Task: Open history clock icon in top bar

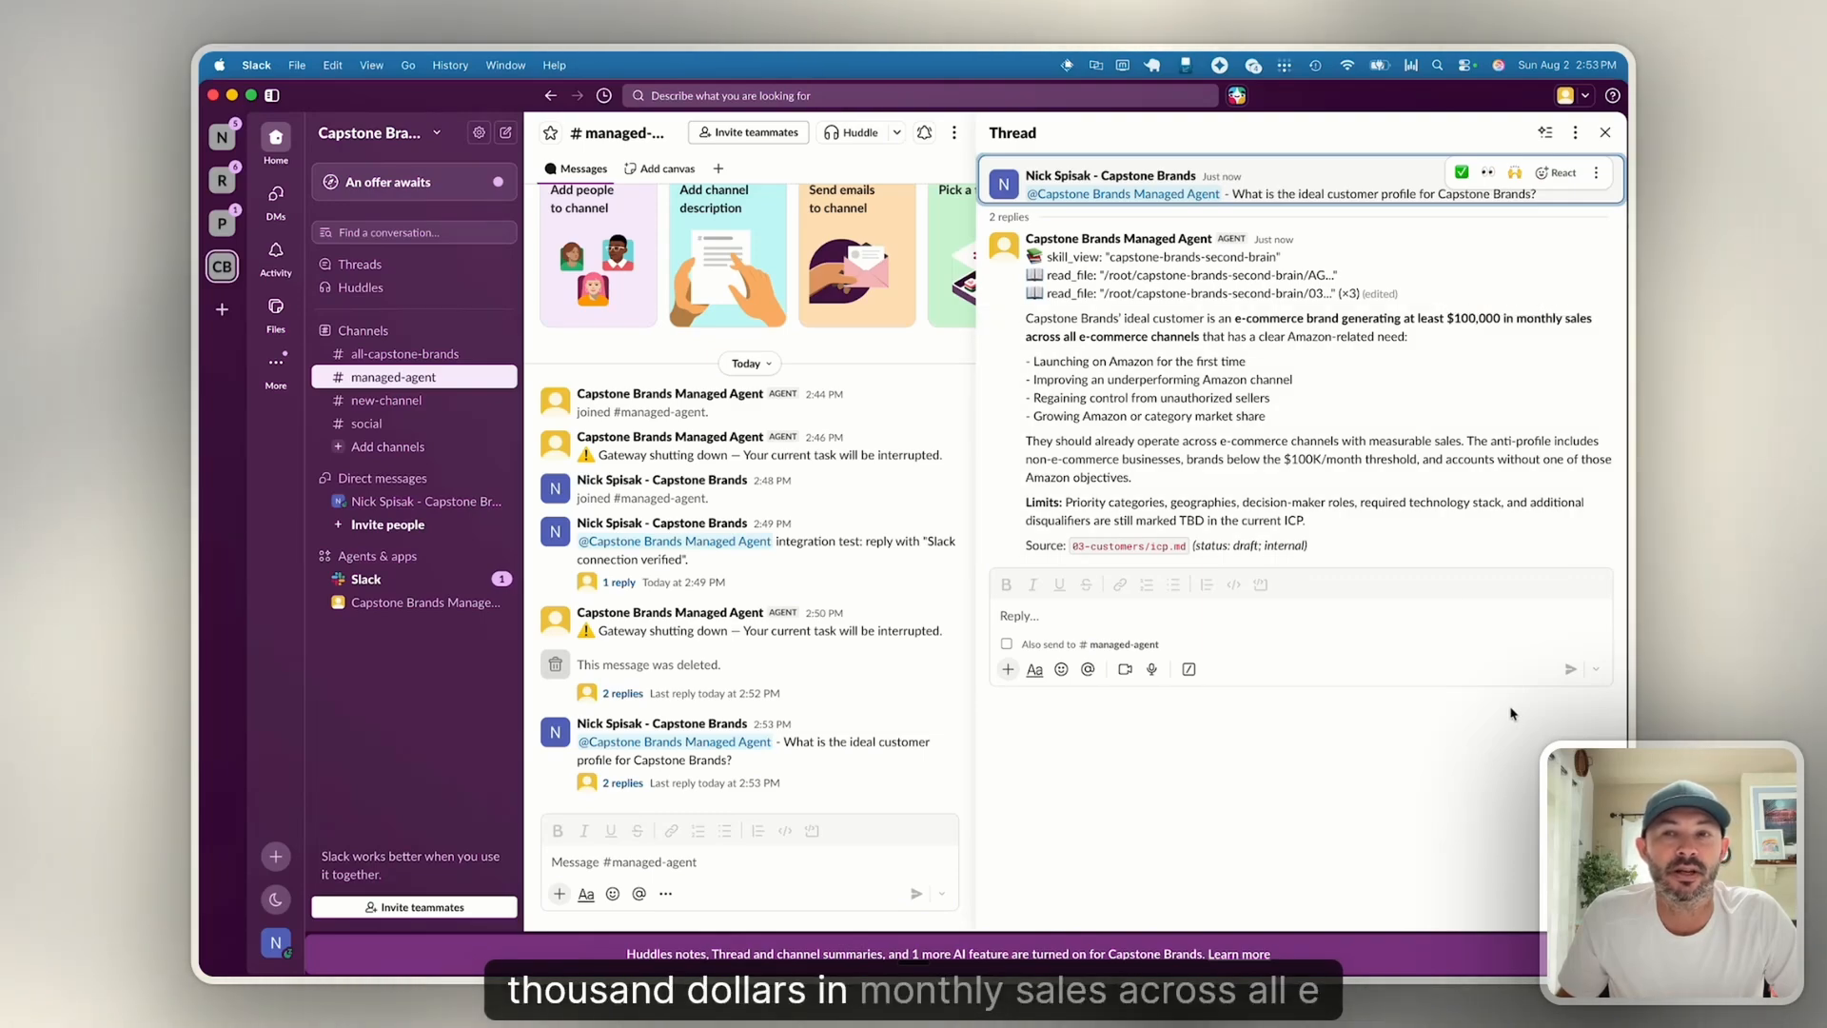Action: pyautogui.click(x=603, y=95)
